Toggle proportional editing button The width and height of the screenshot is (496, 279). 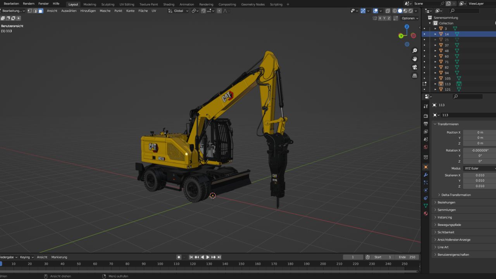click(219, 11)
